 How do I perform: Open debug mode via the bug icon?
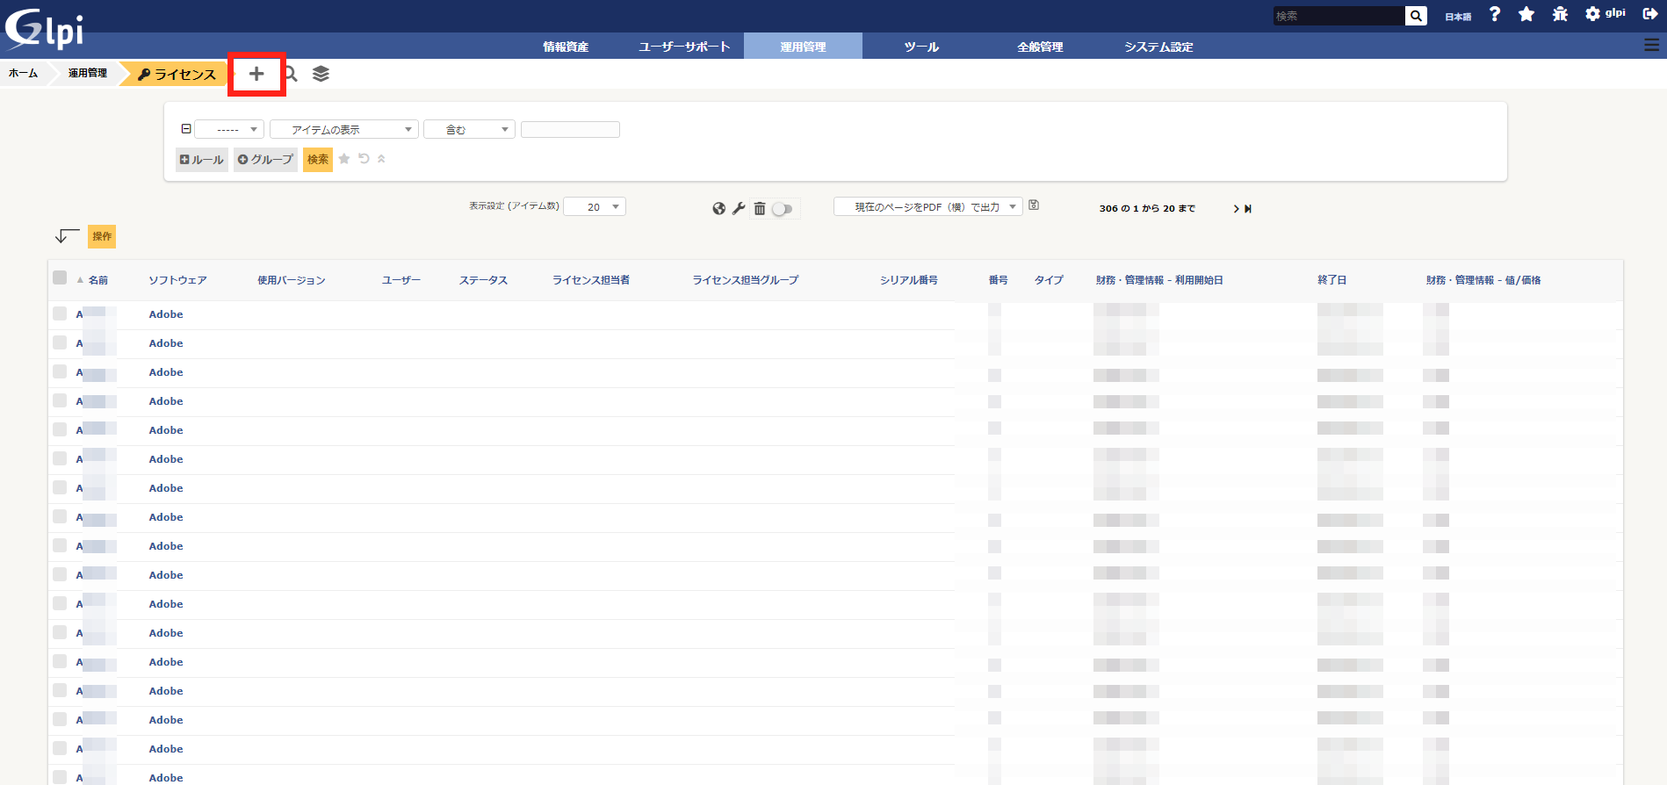coord(1560,14)
